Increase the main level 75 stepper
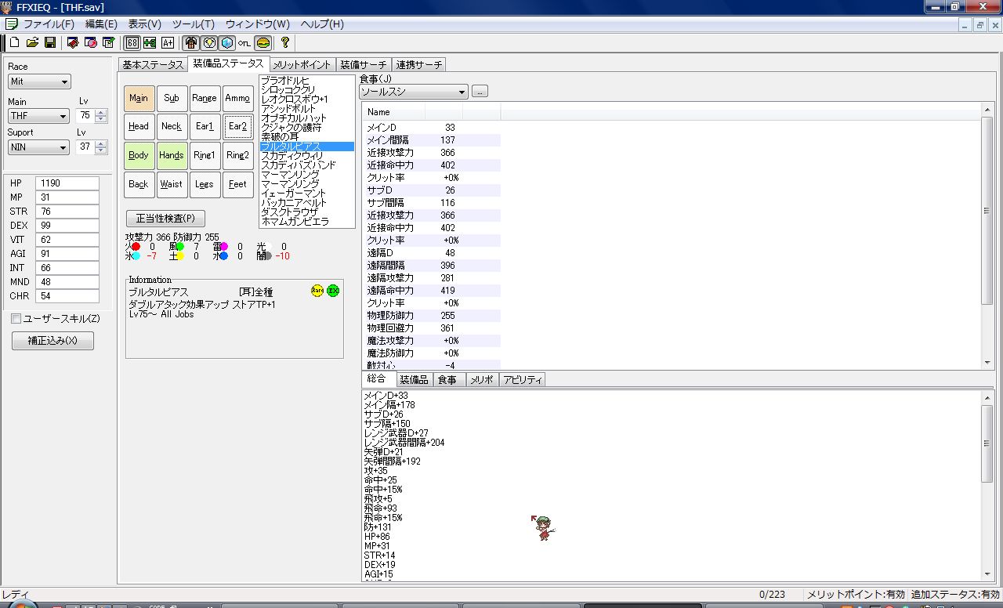This screenshot has width=1003, height=608. tap(100, 112)
